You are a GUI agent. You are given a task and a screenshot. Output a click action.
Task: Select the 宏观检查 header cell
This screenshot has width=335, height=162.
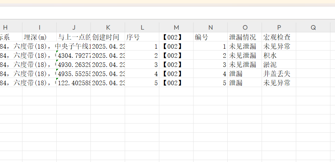coord(279,37)
